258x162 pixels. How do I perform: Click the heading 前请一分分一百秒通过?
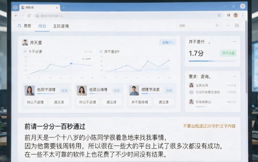[55, 126]
